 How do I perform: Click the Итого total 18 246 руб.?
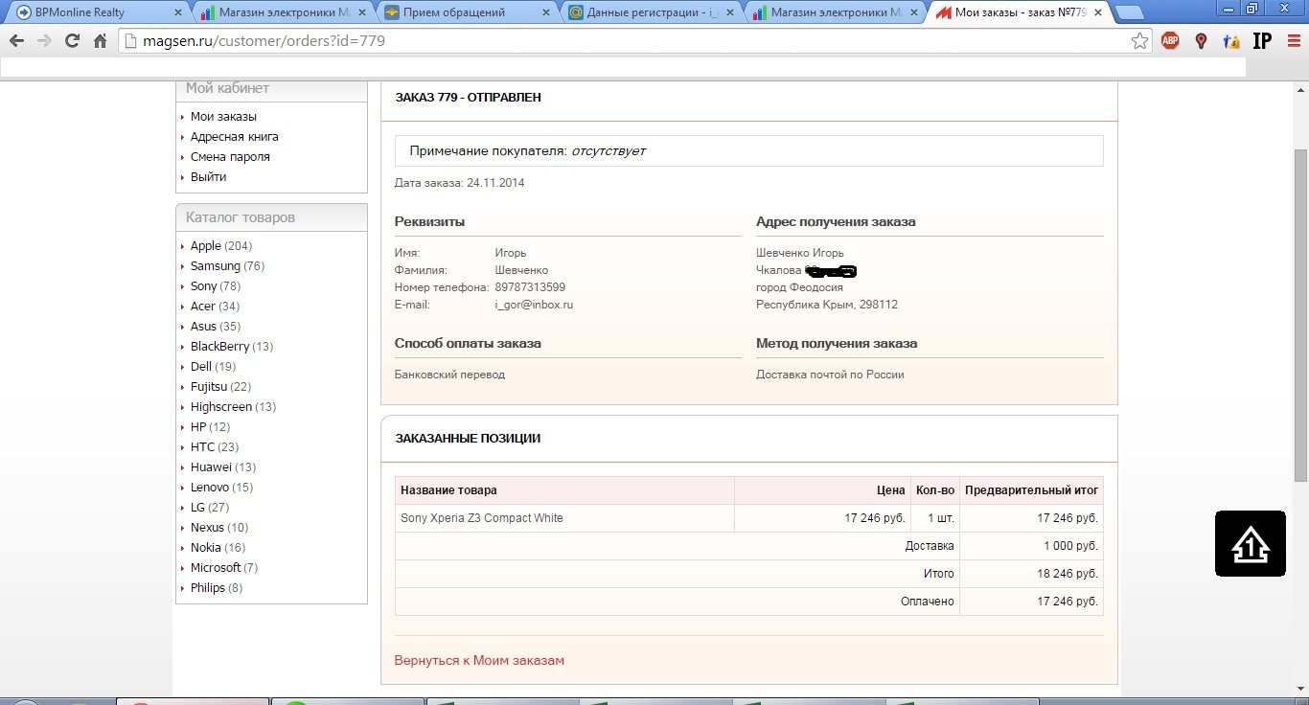[x=1068, y=574]
